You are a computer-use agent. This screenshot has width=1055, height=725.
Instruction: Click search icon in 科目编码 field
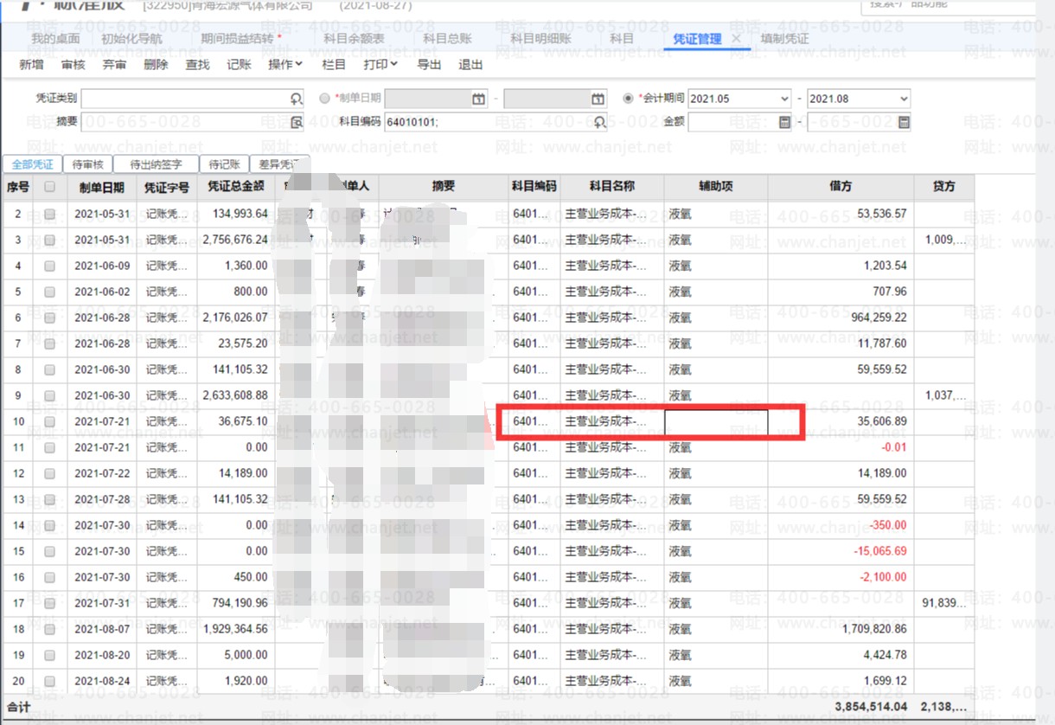coord(598,122)
